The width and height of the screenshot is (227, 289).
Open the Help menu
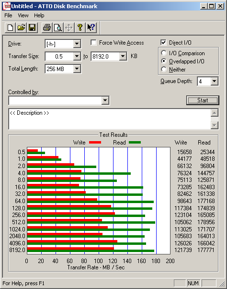coord(39,15)
